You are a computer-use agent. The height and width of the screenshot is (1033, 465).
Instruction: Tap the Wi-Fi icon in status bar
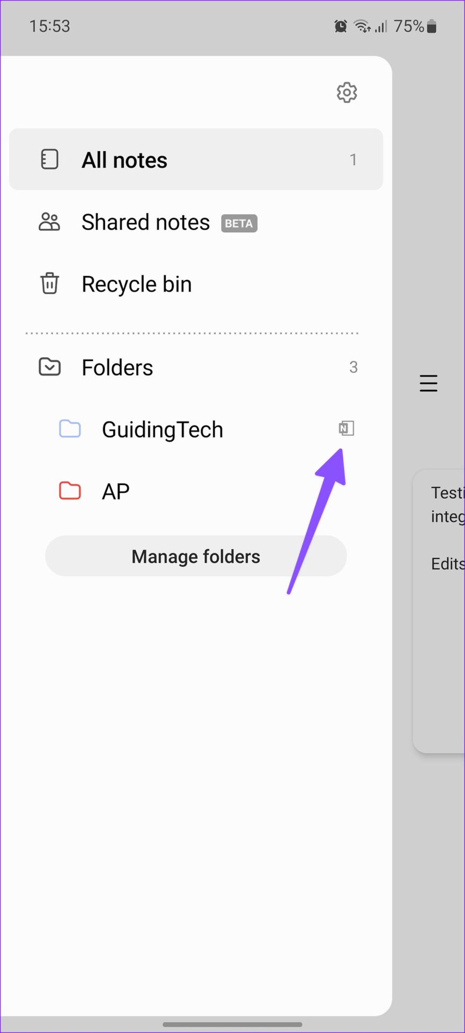tap(362, 26)
